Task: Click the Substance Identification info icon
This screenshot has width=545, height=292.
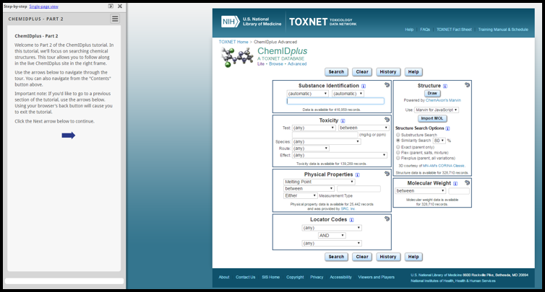Action: pyautogui.click(x=364, y=86)
